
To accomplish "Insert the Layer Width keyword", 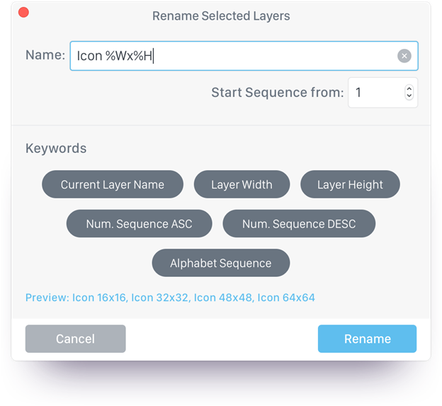I will pos(242,185).
